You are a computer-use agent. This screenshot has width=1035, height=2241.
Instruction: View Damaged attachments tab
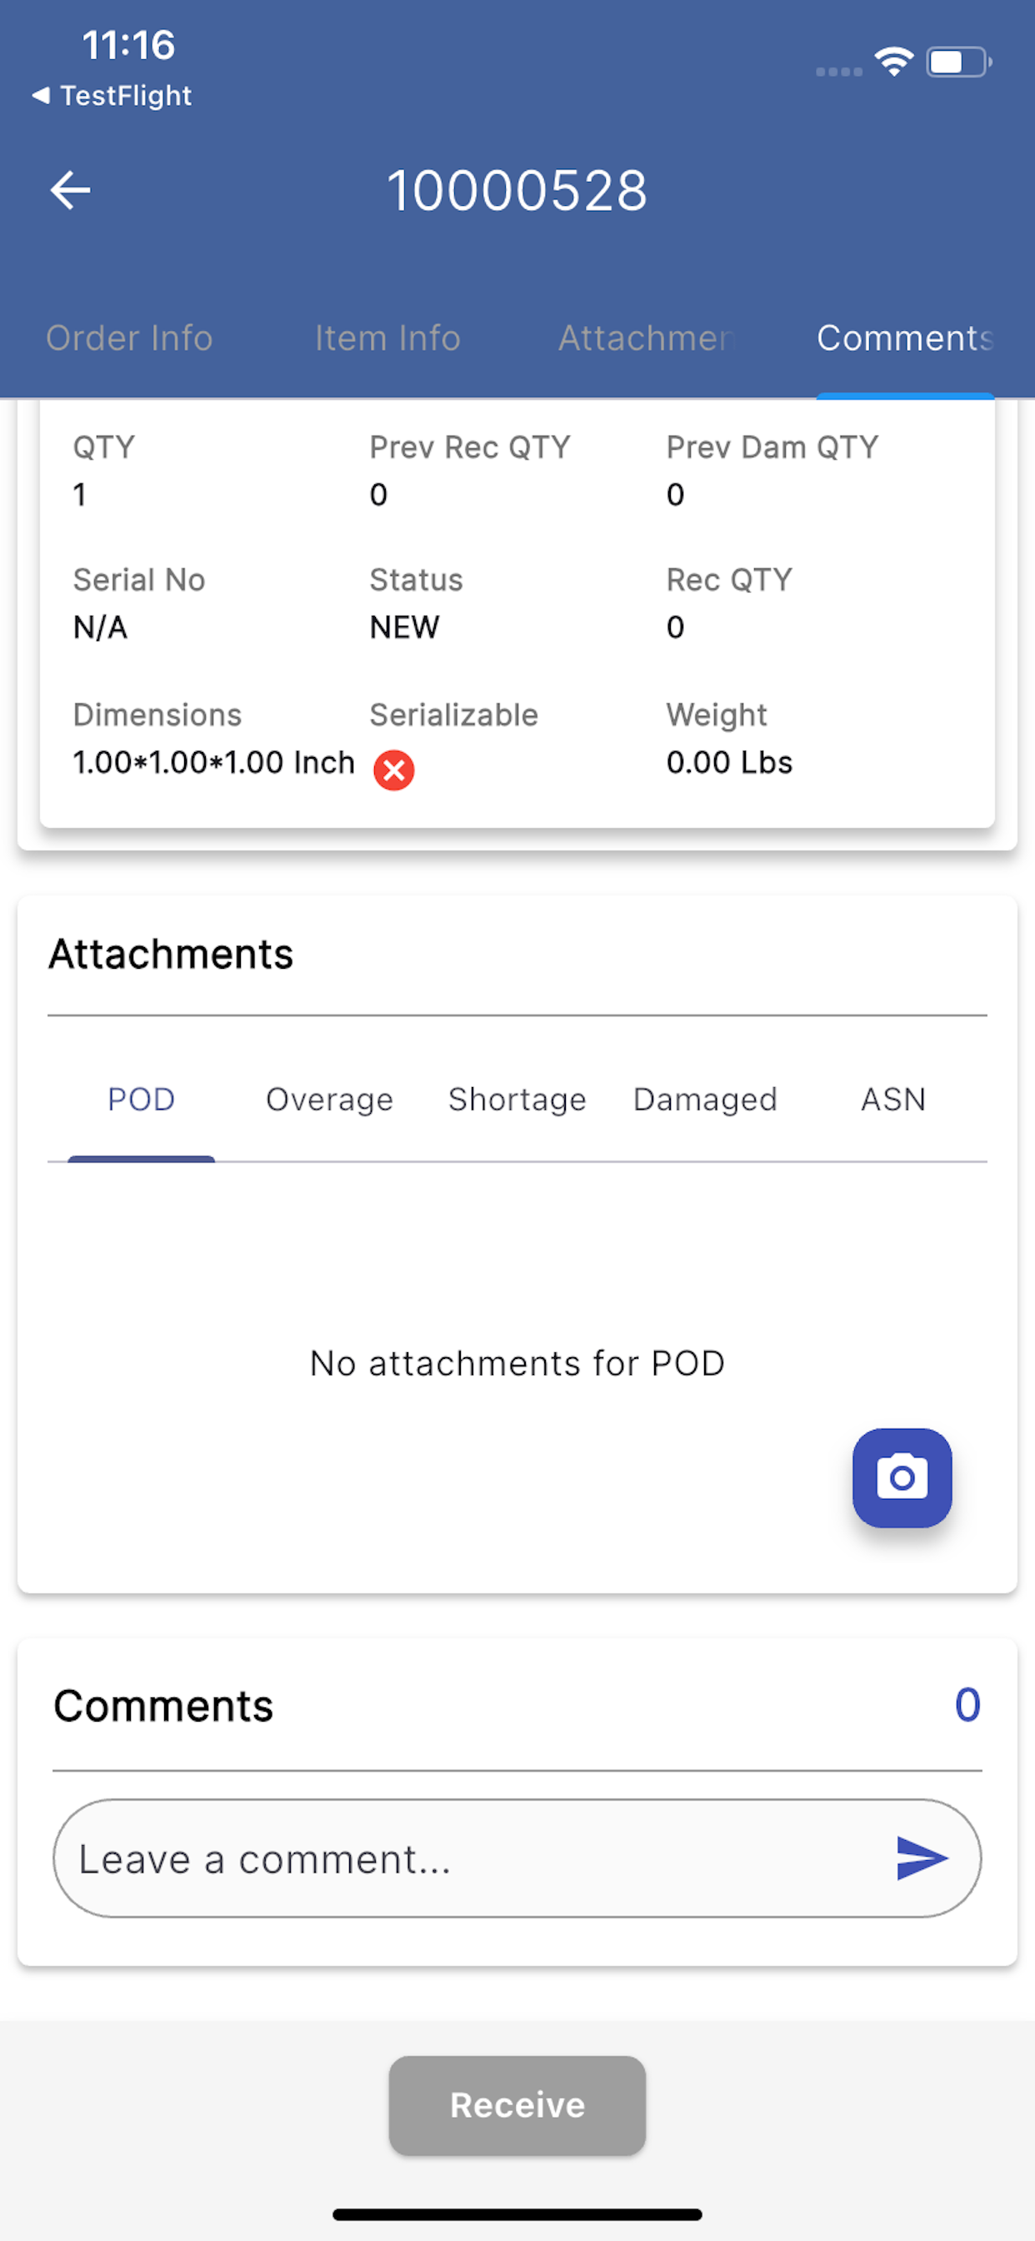(704, 1100)
